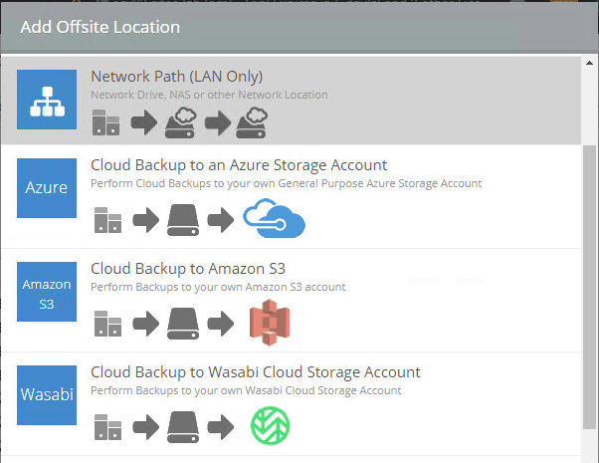Click the Azure cloud logo icon
Image resolution: width=599 pixels, height=463 pixels.
[x=274, y=219]
